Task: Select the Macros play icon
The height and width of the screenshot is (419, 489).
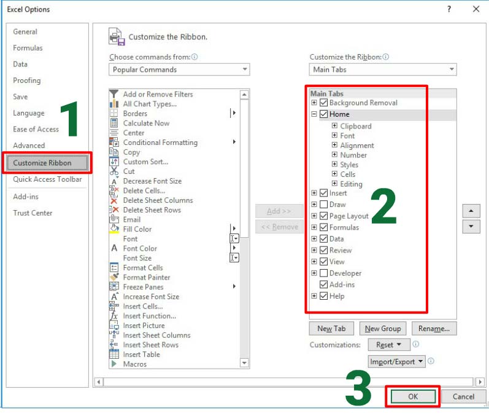Action: pyautogui.click(x=114, y=364)
